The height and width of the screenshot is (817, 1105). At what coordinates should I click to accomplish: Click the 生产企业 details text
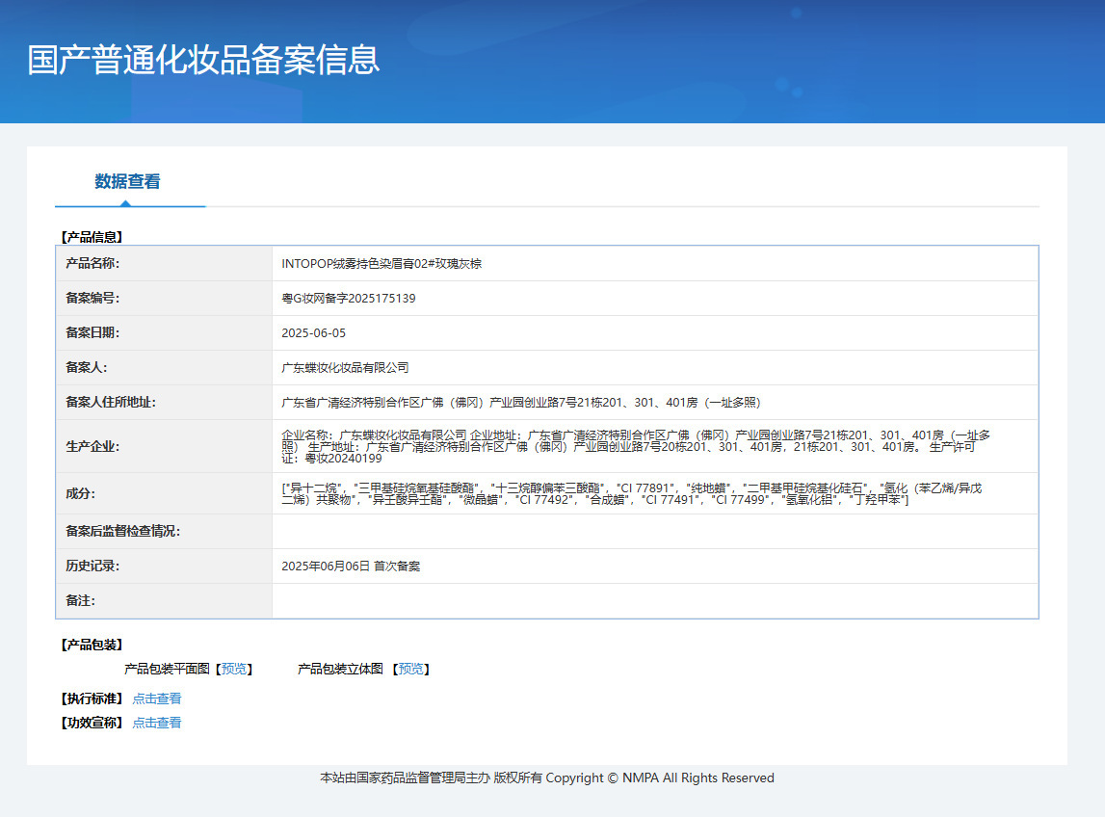tap(636, 446)
